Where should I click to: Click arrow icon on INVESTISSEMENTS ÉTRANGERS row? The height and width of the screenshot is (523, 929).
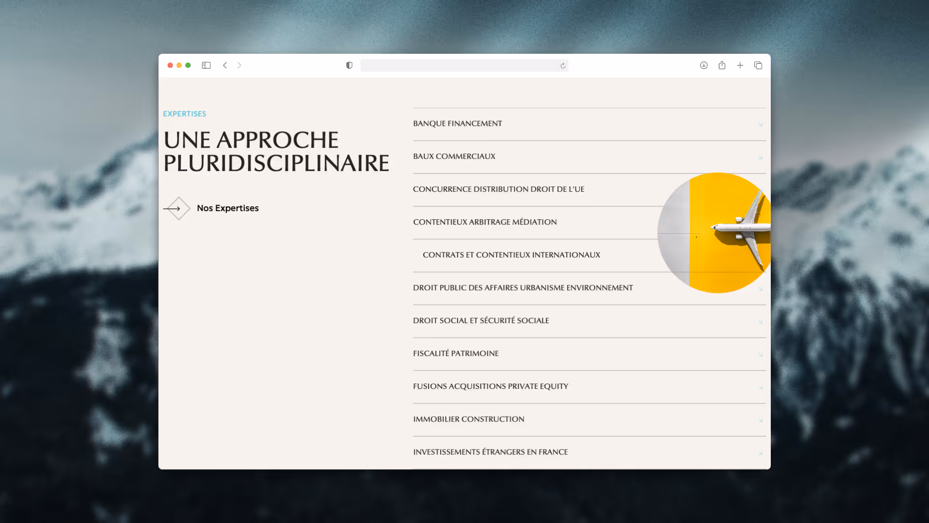(761, 453)
